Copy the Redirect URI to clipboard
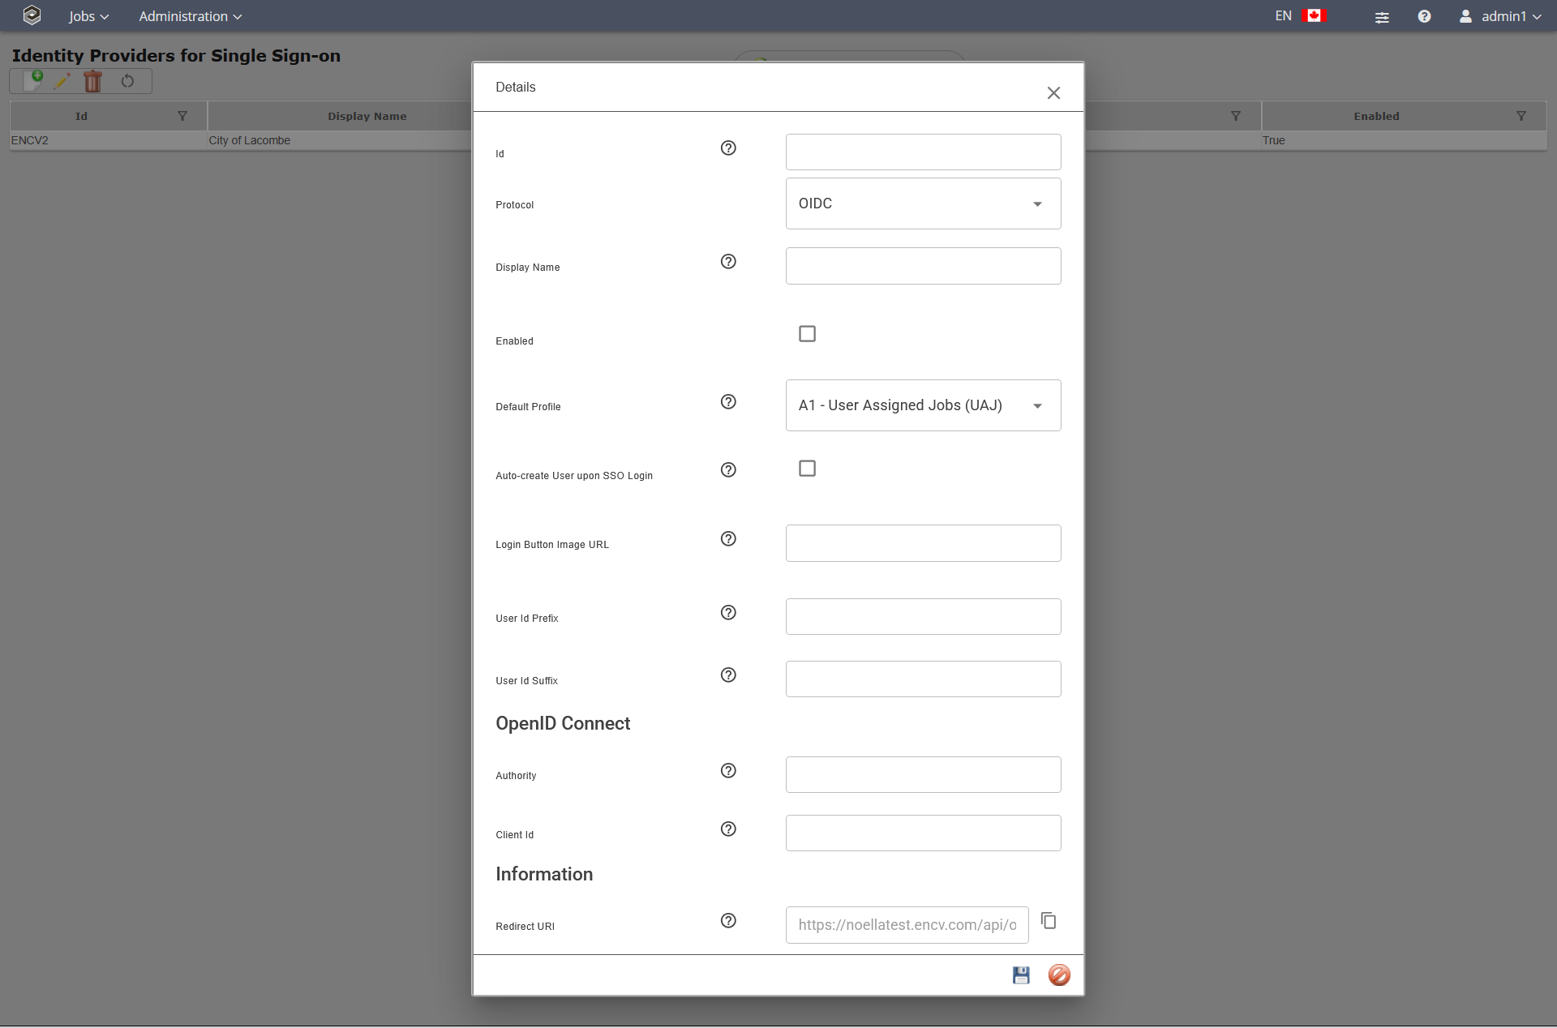Image resolution: width=1557 pixels, height=1028 pixels. [x=1049, y=920]
